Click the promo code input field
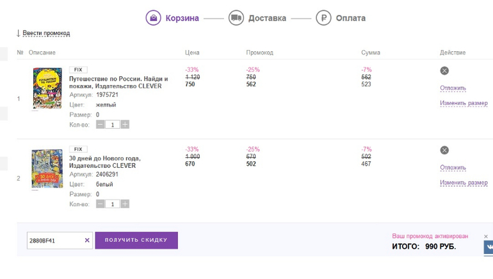Screen dimensions: 493x279 point(55,241)
